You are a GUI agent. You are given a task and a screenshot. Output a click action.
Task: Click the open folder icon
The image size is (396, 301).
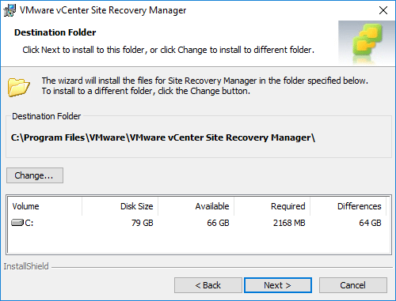[18, 87]
